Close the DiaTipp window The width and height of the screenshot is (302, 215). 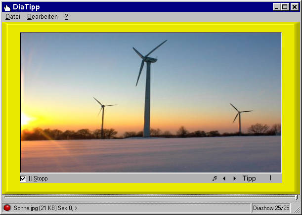point(294,7)
